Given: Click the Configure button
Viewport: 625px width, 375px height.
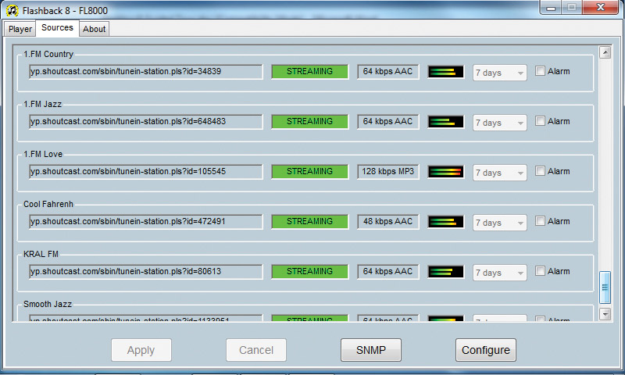Looking at the screenshot, I should coord(485,350).
